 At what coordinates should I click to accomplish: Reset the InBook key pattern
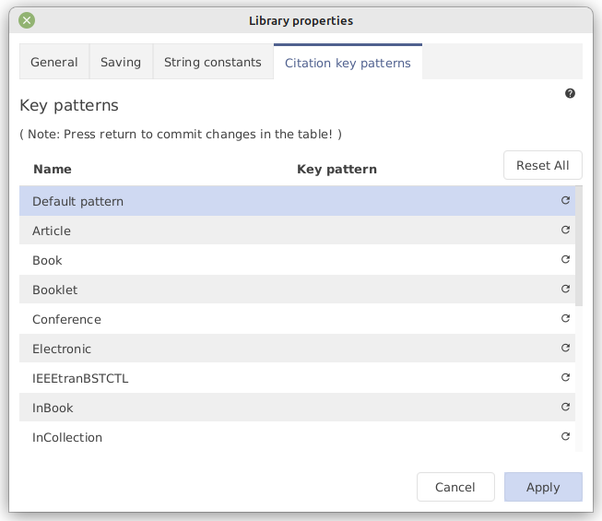[x=566, y=407]
